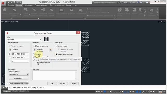Click Pick point icon next to Указать
Screen dimensions: 167x94
[x=10, y=50]
